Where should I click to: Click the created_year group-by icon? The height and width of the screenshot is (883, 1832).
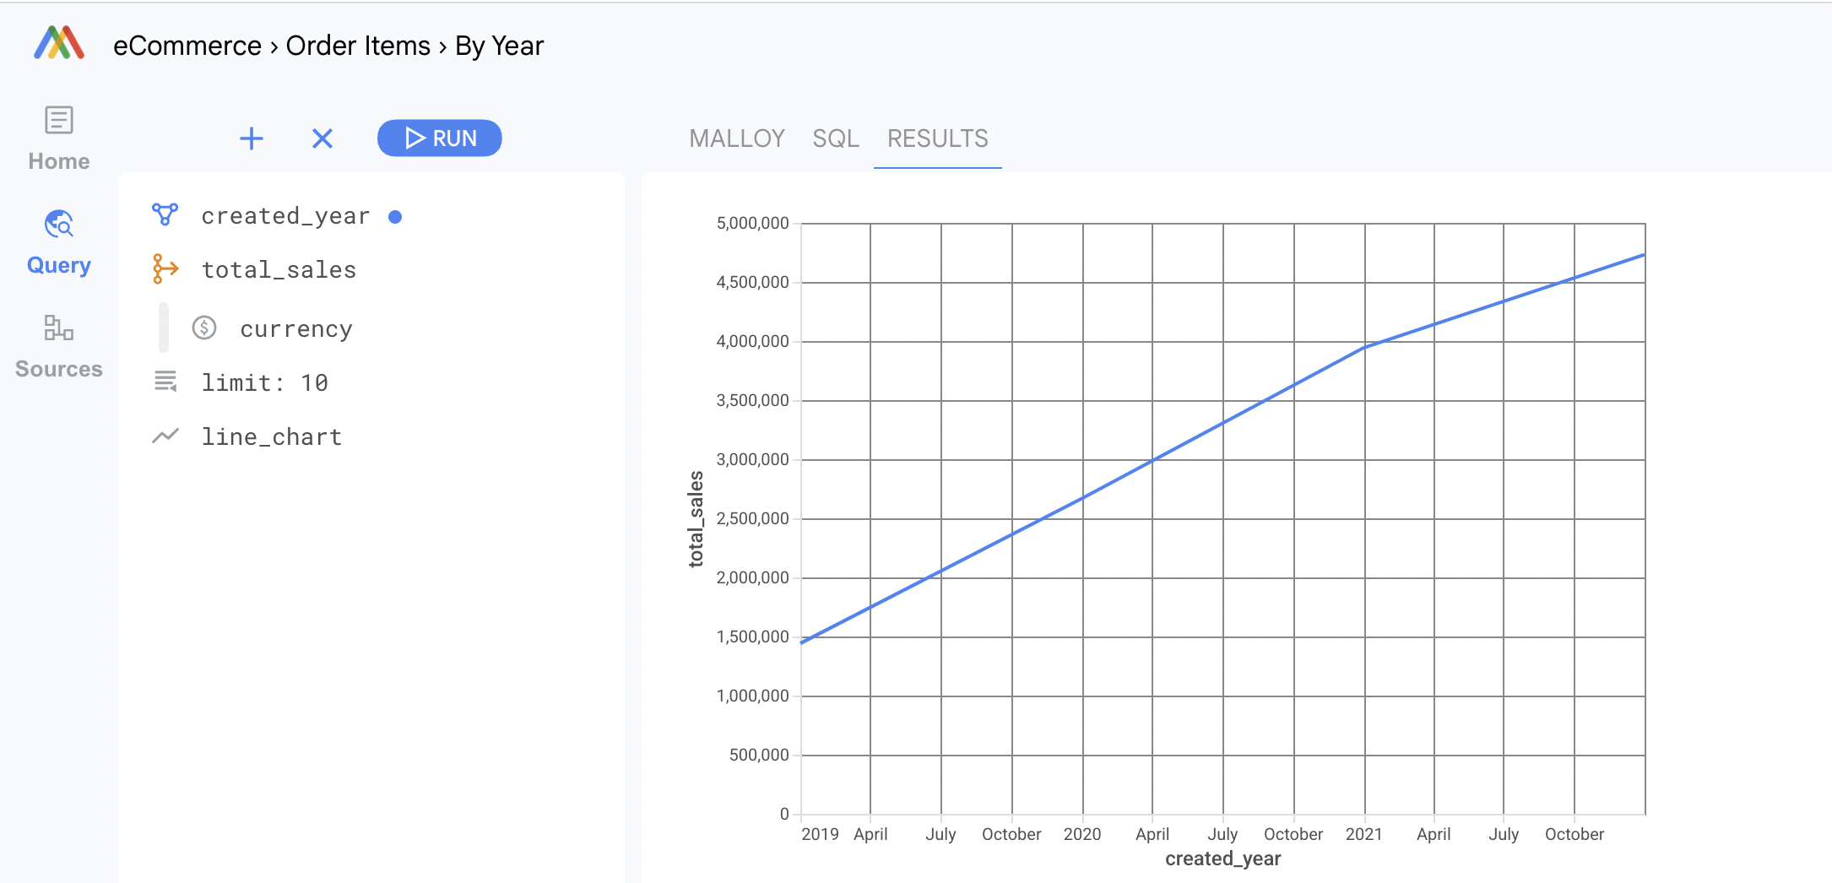pos(165,214)
